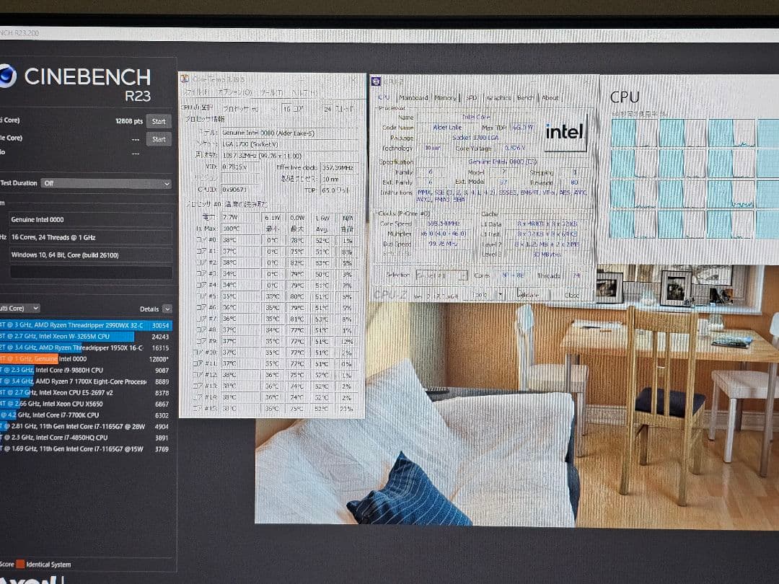Switch to the Mainboard tab in CPU-Z
This screenshot has width=779, height=584.
click(414, 98)
